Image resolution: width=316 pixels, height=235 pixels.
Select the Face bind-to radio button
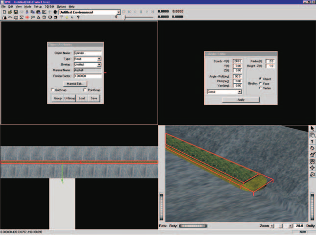260,84
